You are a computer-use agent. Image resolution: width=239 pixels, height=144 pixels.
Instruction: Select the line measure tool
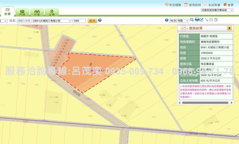coord(207,20)
